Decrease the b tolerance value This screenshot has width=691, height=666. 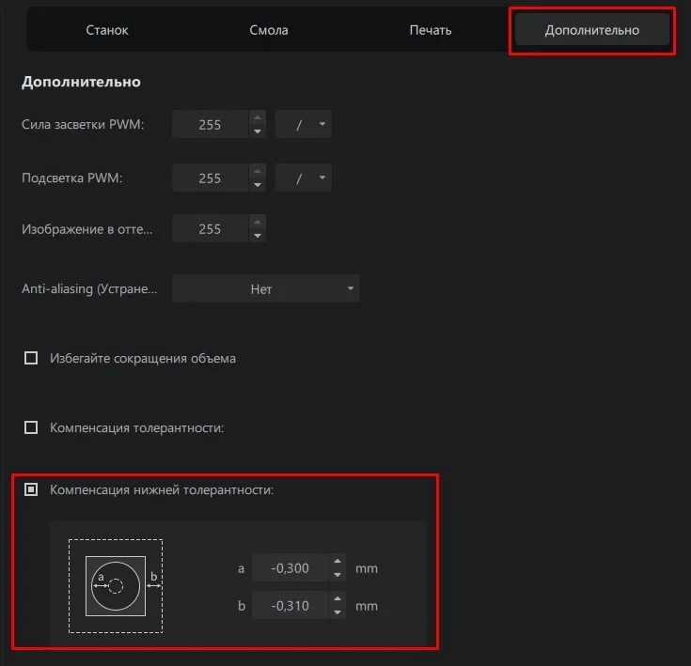pos(338,612)
